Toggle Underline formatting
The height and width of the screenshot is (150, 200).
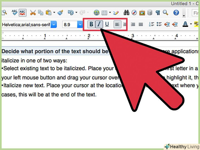tap(107, 24)
